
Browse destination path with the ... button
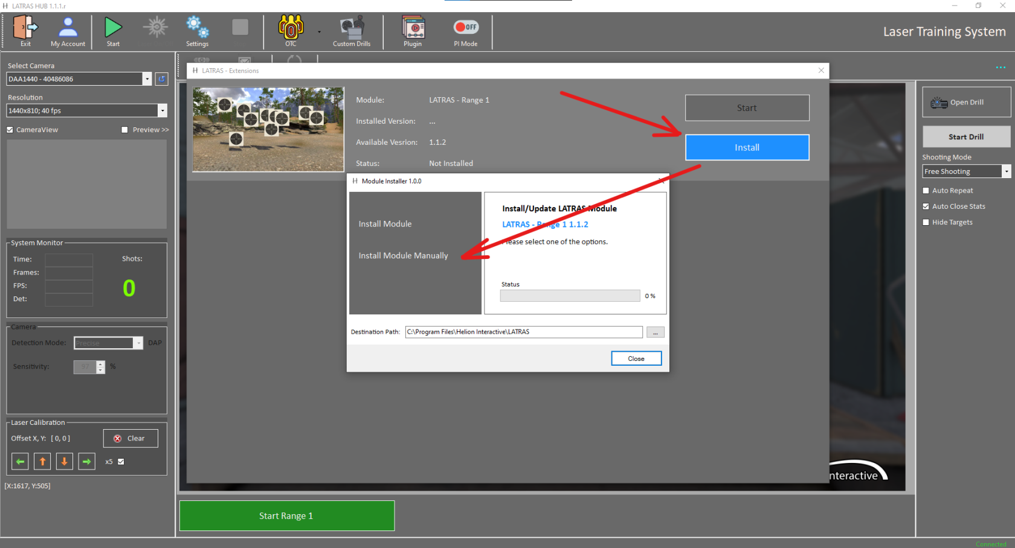pyautogui.click(x=656, y=333)
